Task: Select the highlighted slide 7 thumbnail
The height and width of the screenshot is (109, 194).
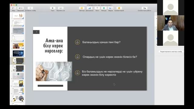Action: click(18, 61)
